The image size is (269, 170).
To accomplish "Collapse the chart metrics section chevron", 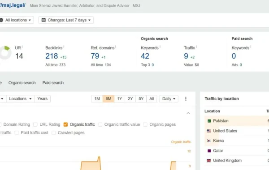I will click(x=188, y=113).
